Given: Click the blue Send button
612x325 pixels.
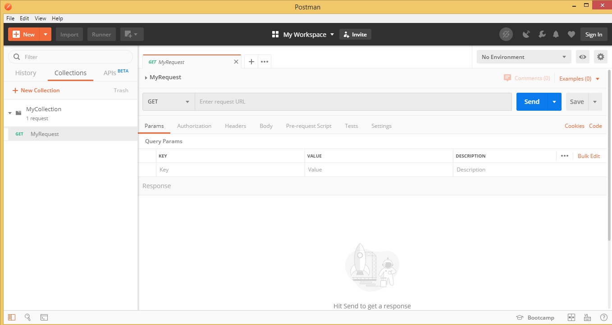Looking at the screenshot, I should [x=532, y=102].
